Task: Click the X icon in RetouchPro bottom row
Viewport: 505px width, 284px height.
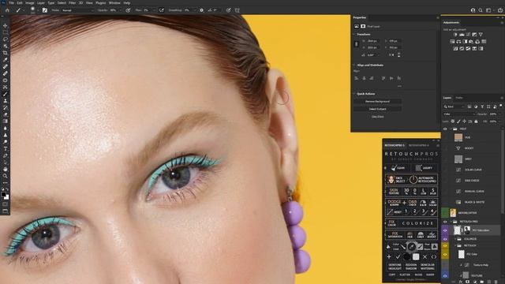Action: click(425, 256)
